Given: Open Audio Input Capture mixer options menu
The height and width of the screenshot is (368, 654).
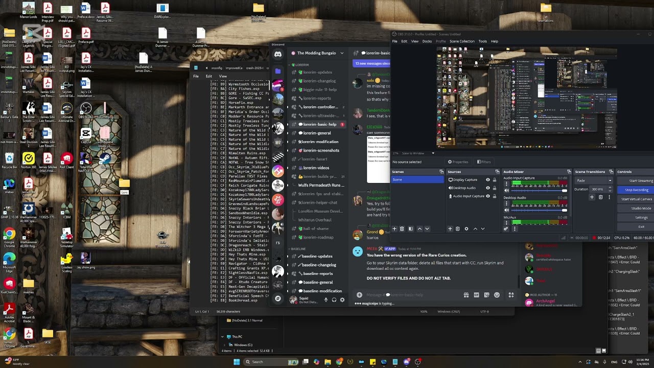Looking at the screenshot, I should point(506,183).
